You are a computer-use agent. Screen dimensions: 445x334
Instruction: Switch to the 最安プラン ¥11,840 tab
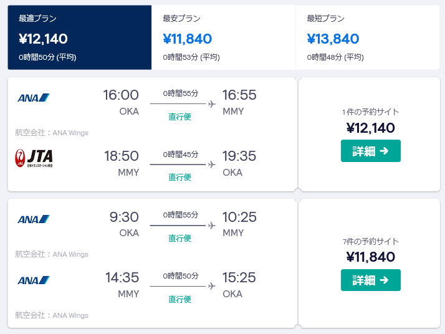coord(223,37)
